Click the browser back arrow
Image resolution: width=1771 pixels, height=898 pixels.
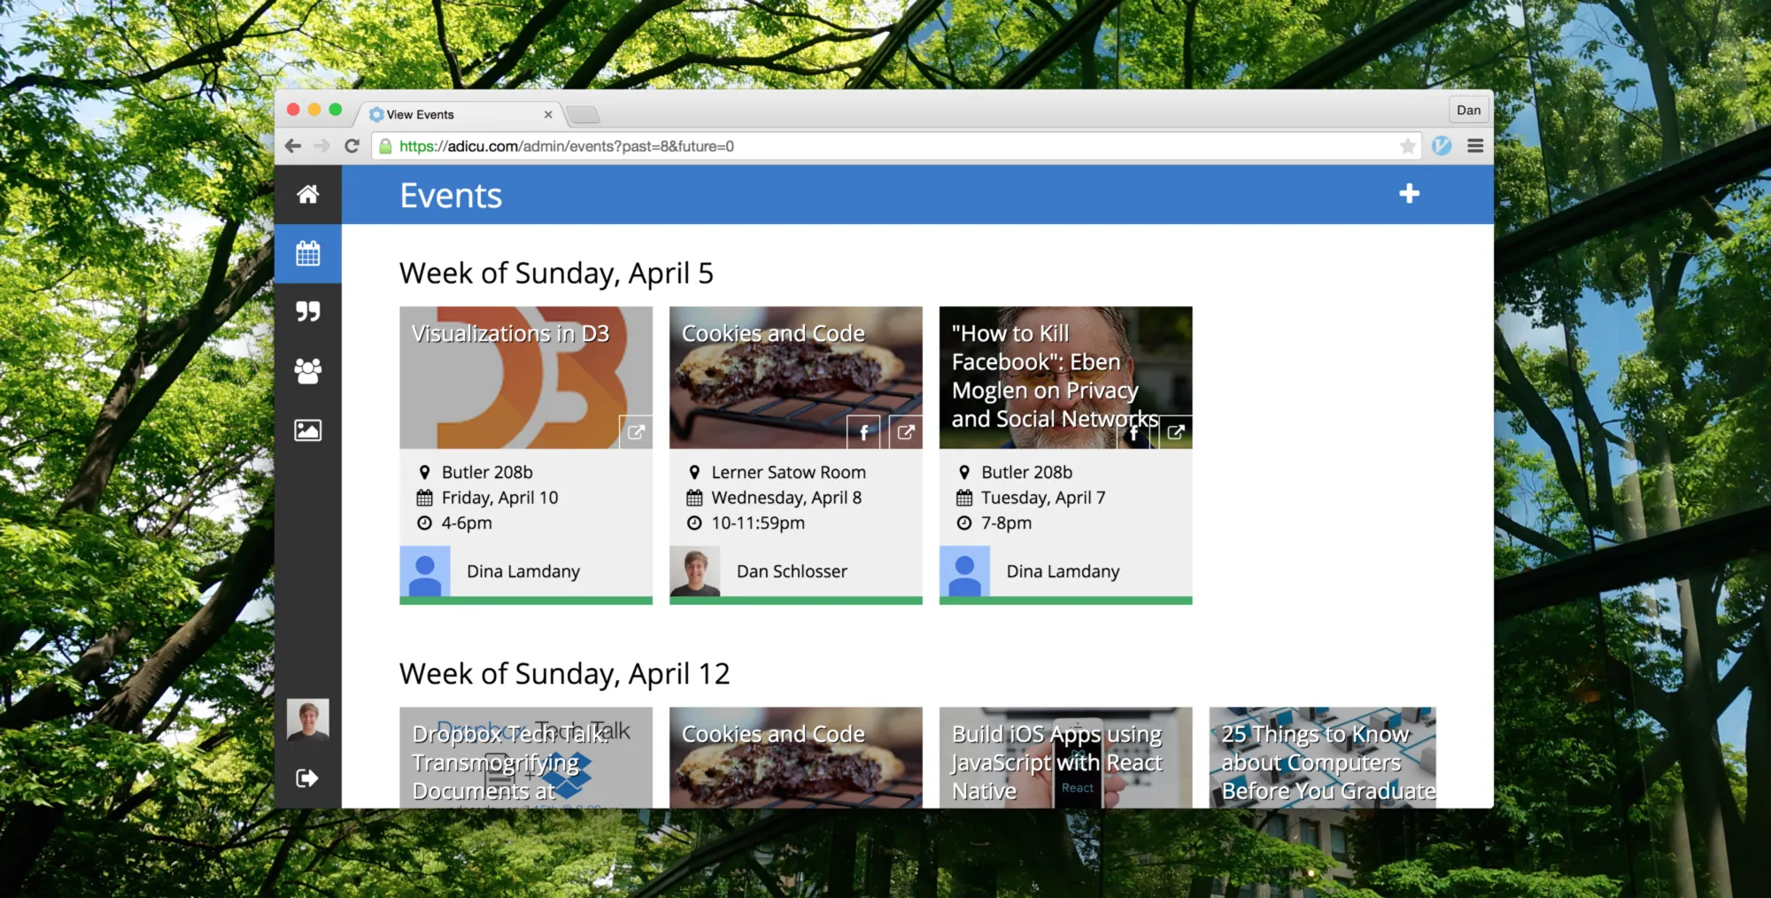click(293, 146)
